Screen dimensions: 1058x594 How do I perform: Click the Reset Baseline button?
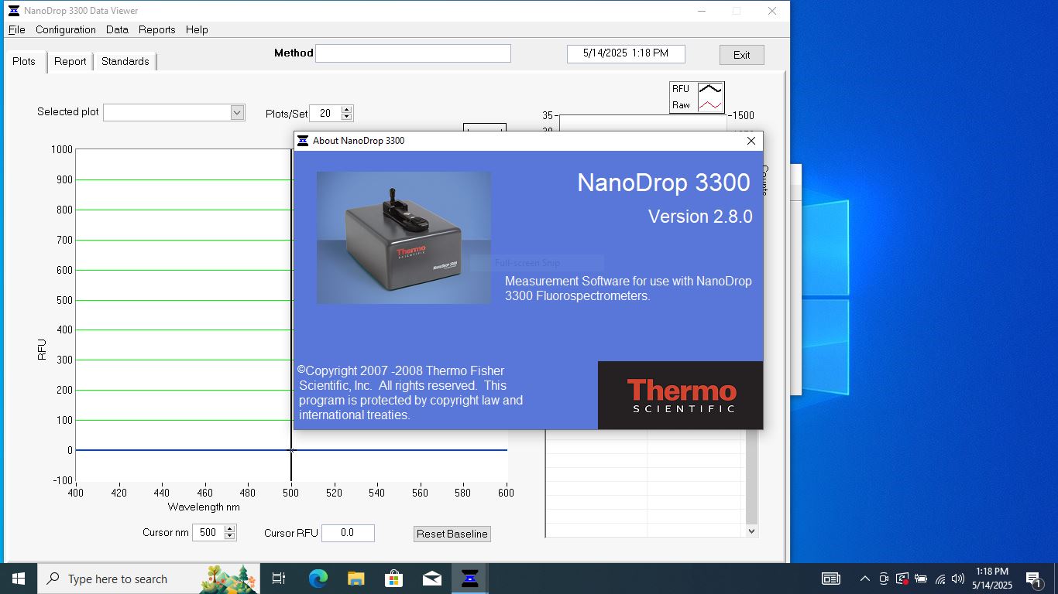click(452, 534)
